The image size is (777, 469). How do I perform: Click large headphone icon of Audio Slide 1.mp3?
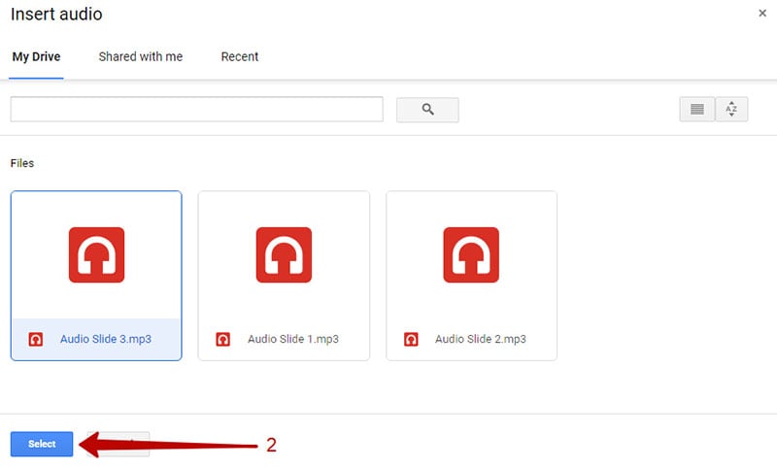coord(284,254)
